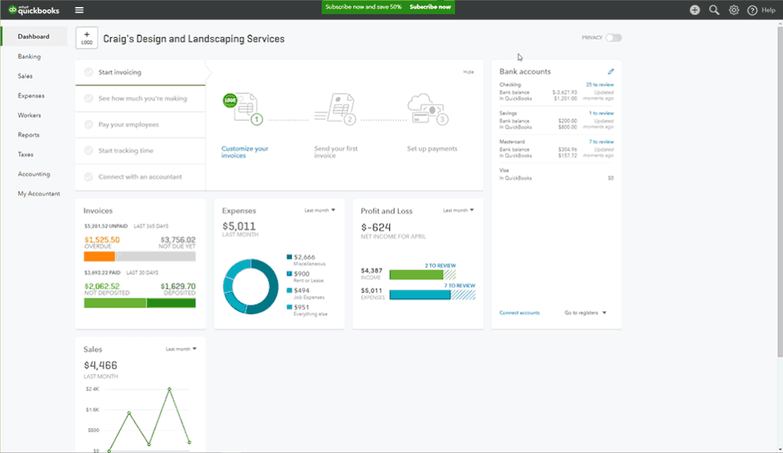Viewport: 783px width, 453px height.
Task: Click the Set up payments step 3 icon
Action: point(428,109)
